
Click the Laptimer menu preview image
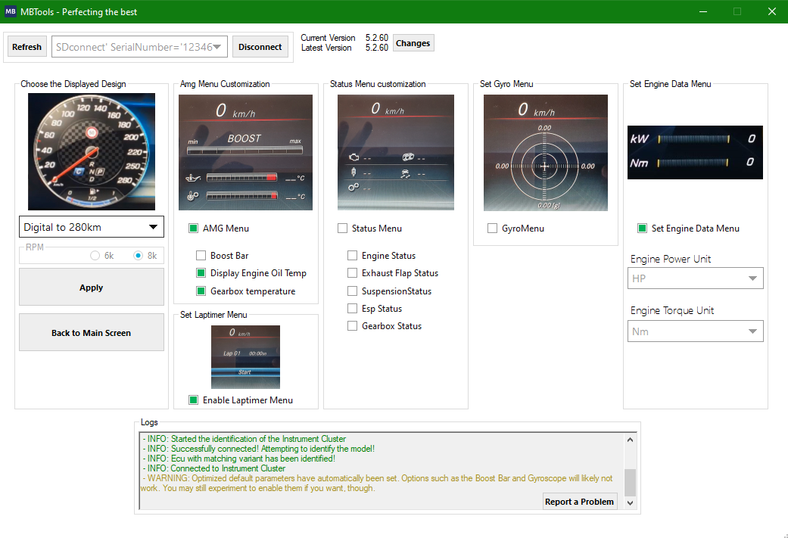[246, 356]
